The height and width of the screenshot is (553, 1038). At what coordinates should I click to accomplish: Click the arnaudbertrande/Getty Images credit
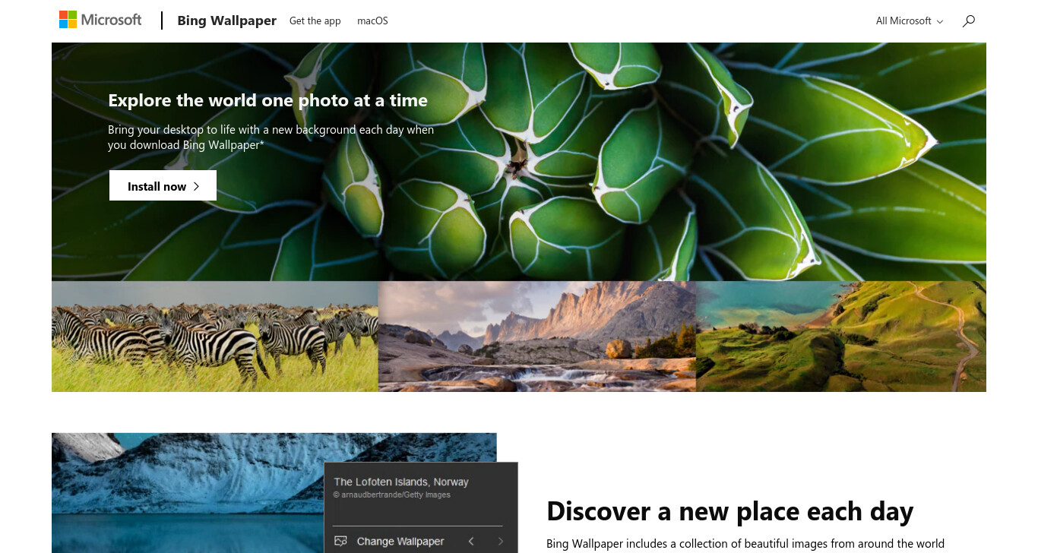pos(392,495)
